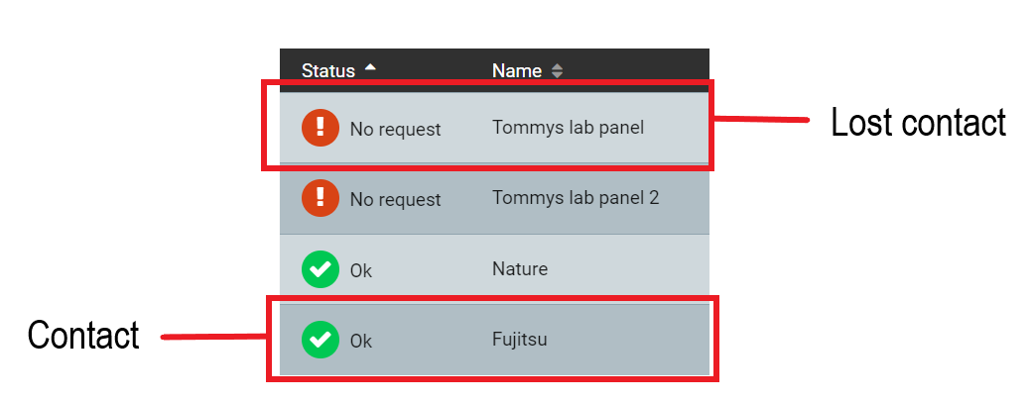Sort the table by Status column header

[x=328, y=70]
